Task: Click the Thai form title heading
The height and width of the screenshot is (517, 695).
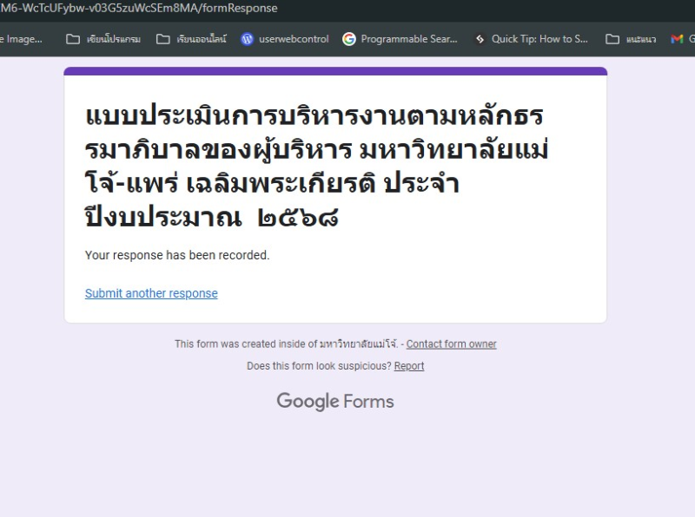Action: tap(317, 165)
